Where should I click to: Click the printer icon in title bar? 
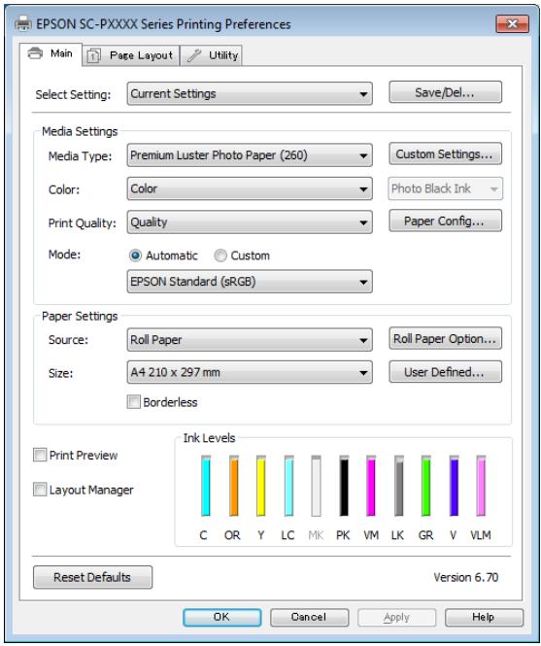(x=23, y=24)
